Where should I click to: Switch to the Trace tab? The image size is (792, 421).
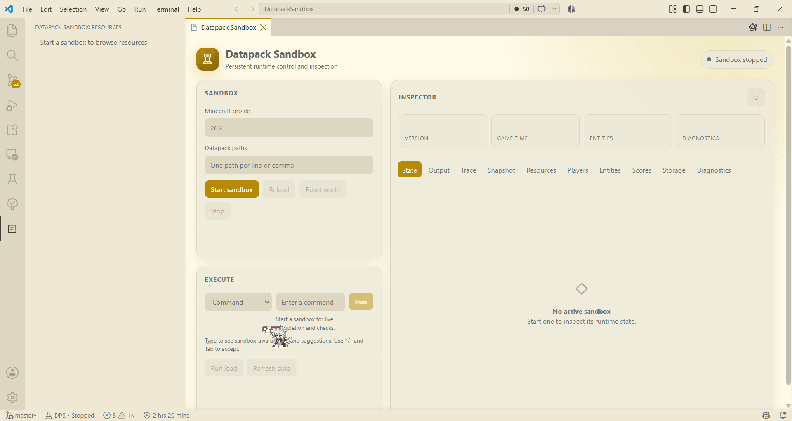(469, 170)
